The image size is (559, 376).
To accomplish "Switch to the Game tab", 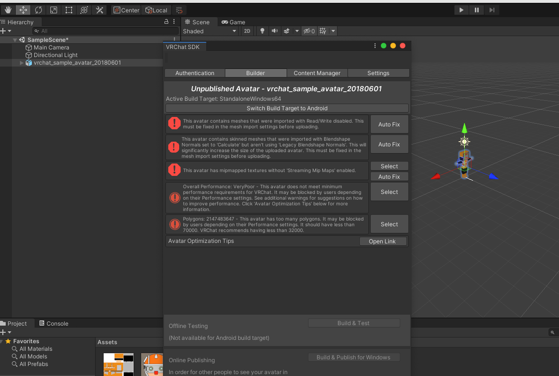I will 233,22.
